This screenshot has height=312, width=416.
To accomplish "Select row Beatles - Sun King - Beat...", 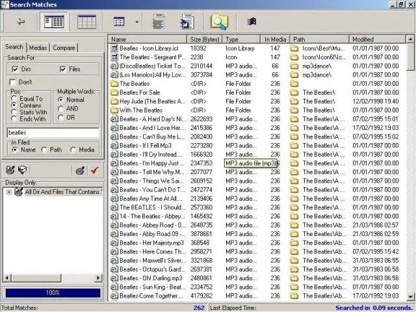I will click(257, 287).
